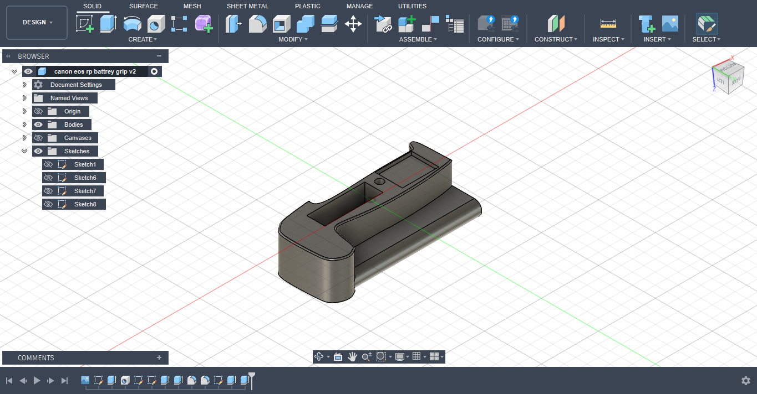757x394 pixels.
Task: Open timeline settings gear
Action: [x=746, y=380]
